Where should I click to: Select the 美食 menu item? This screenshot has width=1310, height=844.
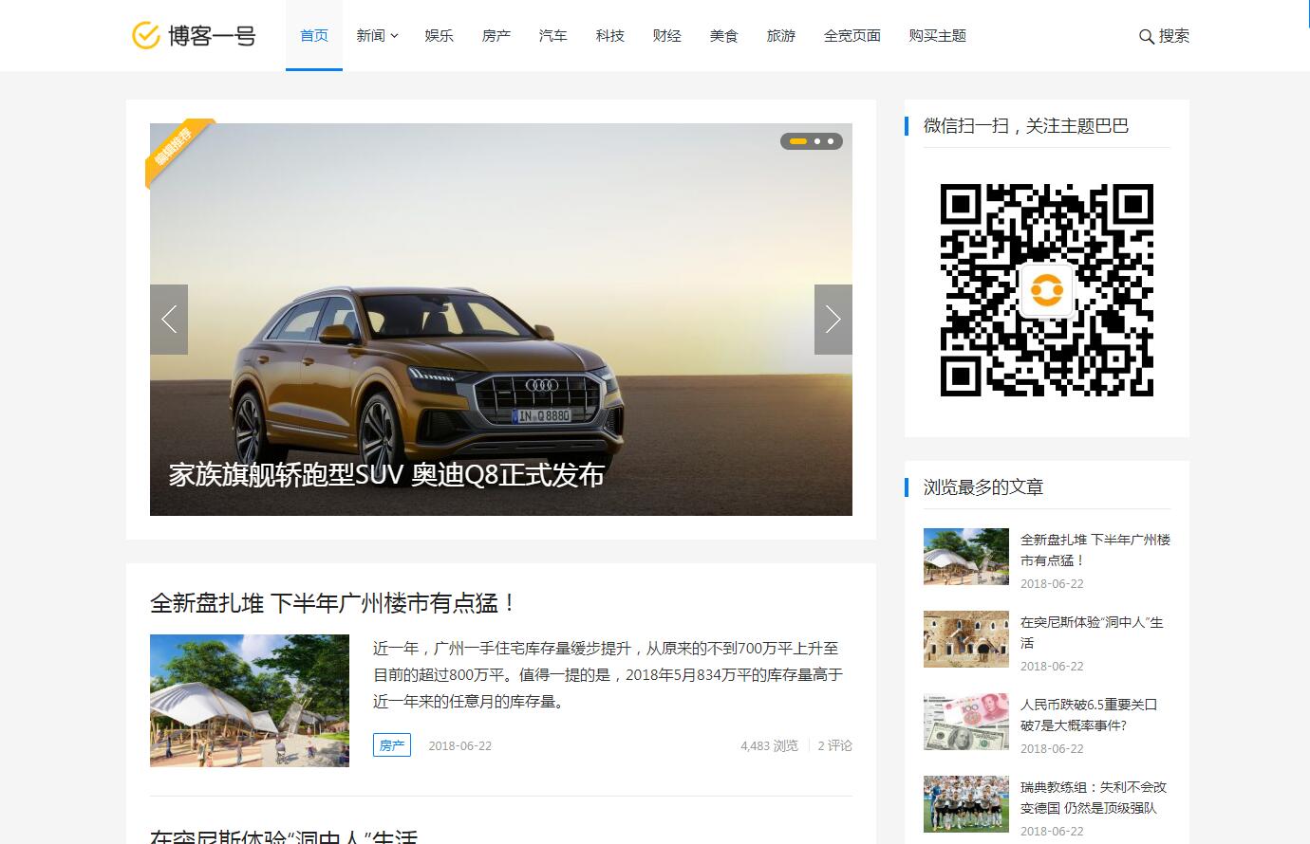coord(723,36)
